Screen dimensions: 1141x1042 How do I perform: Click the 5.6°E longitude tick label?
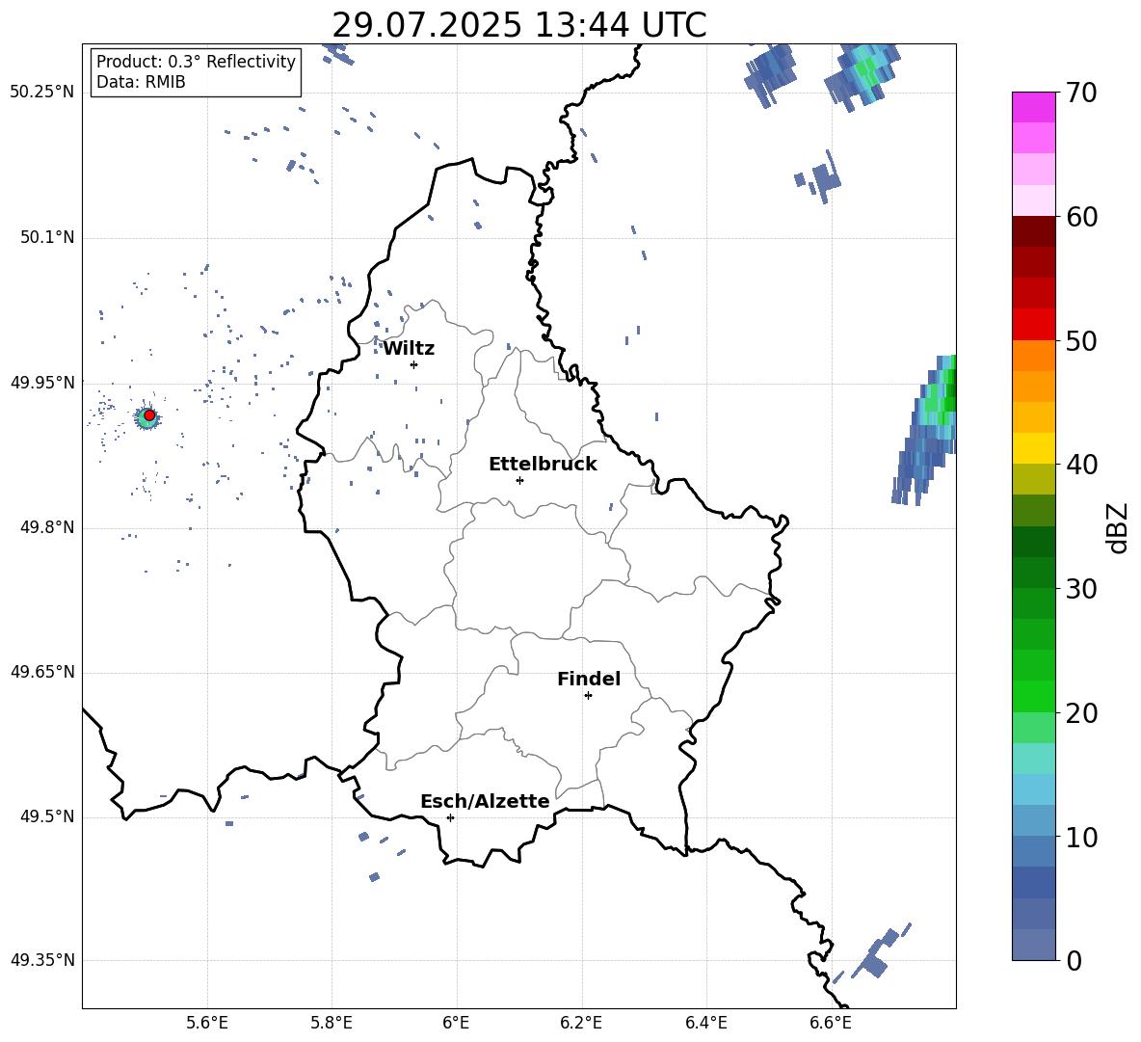pyautogui.click(x=207, y=1024)
